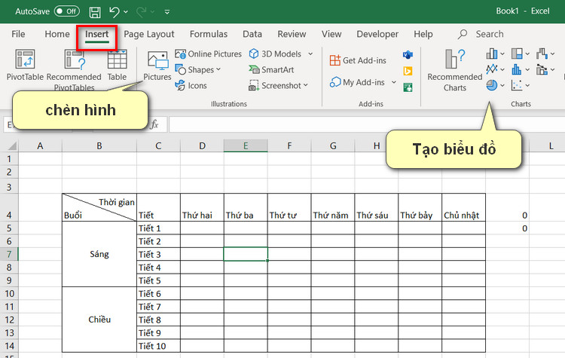Insert a Scatter or Bubble chart
Screen dimensions: 565x358
521,85
